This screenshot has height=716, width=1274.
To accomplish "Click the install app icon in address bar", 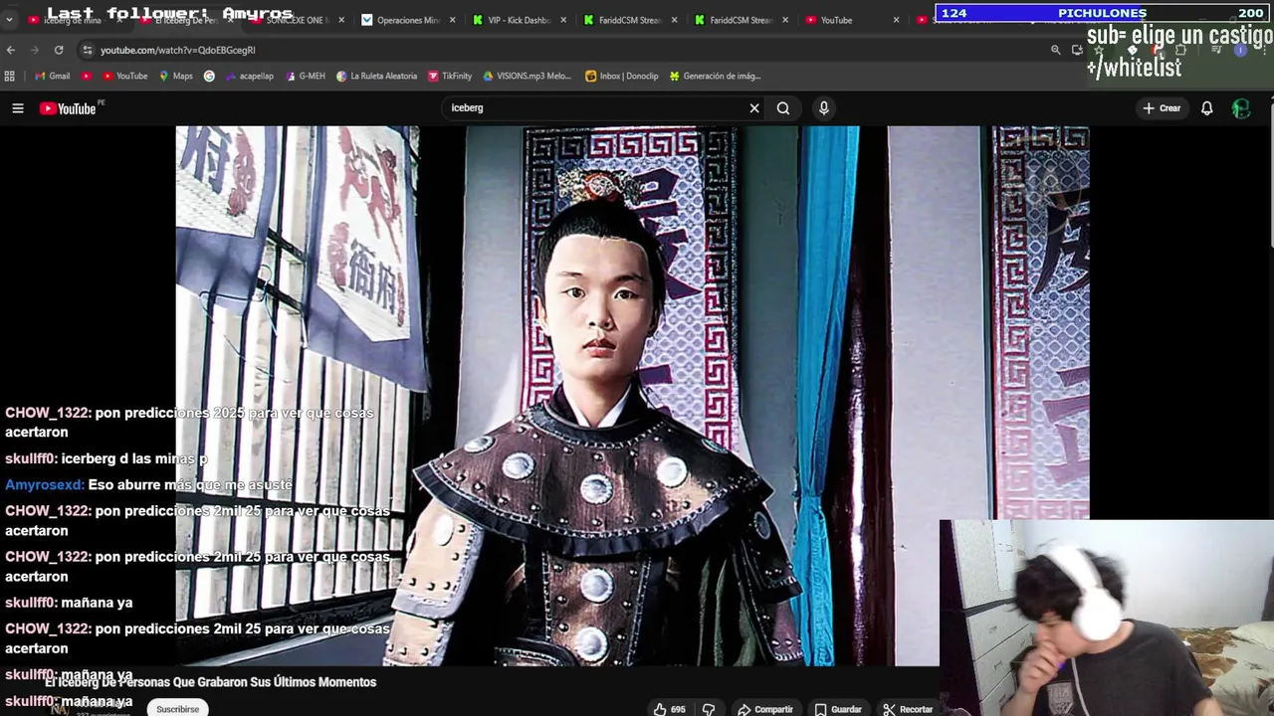I will pos(1078,50).
